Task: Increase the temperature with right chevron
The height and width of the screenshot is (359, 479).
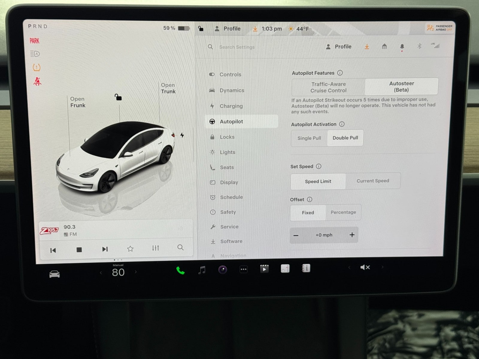Action: click(x=136, y=272)
